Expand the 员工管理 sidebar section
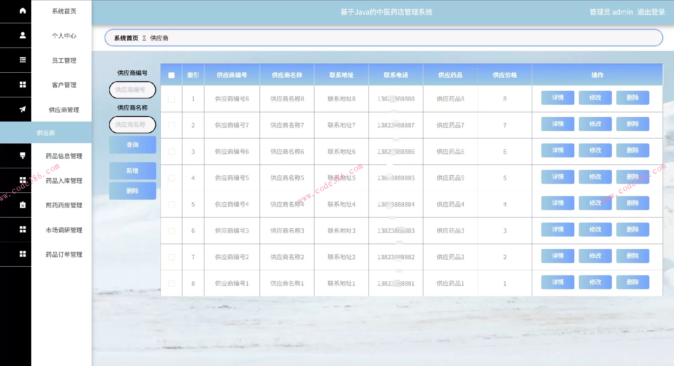This screenshot has height=366, width=674. tap(64, 60)
